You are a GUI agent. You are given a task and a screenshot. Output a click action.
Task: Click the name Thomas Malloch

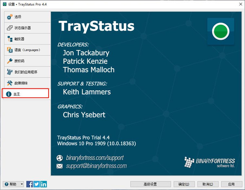89,70
